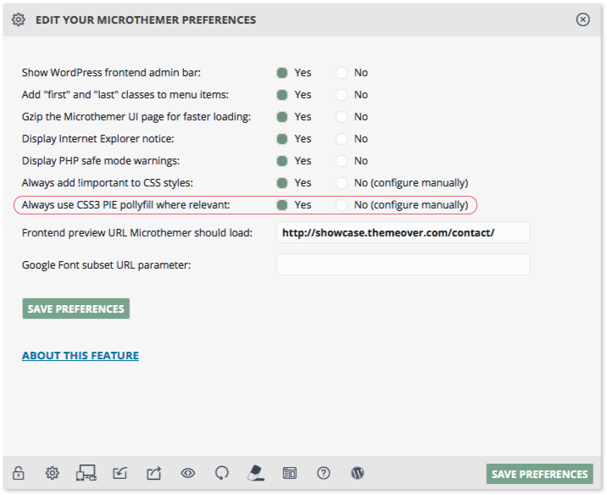607x495 pixels.
Task: Open the About This Feature link
Action: (81, 356)
